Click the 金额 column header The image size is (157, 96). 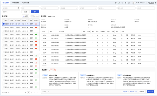[x=123, y=32]
